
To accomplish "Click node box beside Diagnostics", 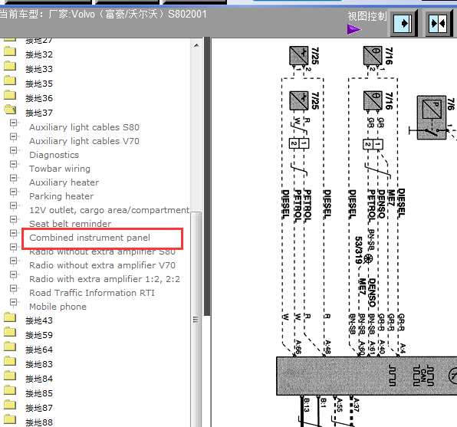I will click(x=13, y=150).
